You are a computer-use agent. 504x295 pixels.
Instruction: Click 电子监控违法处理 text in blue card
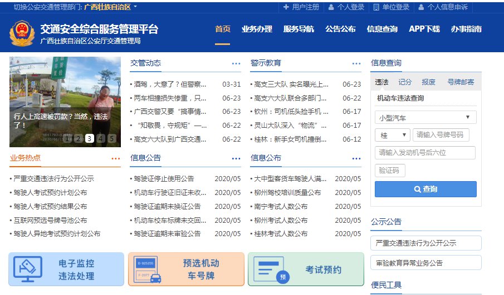76,269
